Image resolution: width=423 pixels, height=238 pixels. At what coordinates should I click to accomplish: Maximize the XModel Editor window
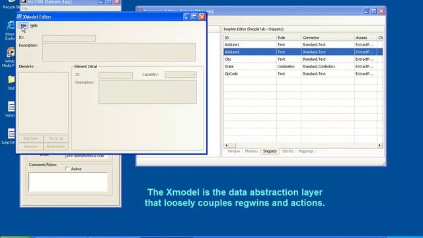[x=194, y=17]
